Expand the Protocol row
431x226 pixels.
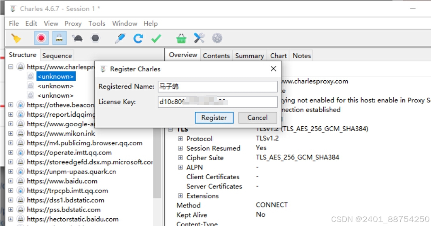point(180,139)
